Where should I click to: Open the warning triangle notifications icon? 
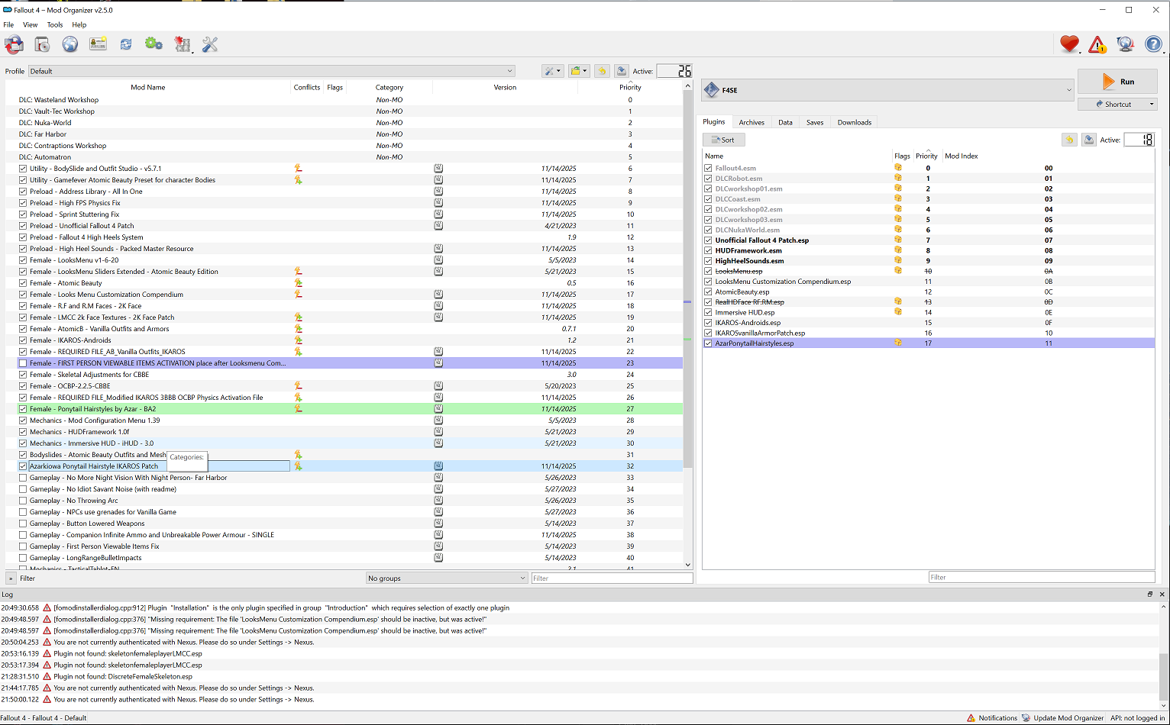pos(1097,44)
